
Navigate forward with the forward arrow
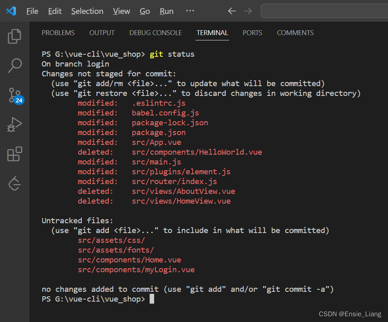click(248, 11)
